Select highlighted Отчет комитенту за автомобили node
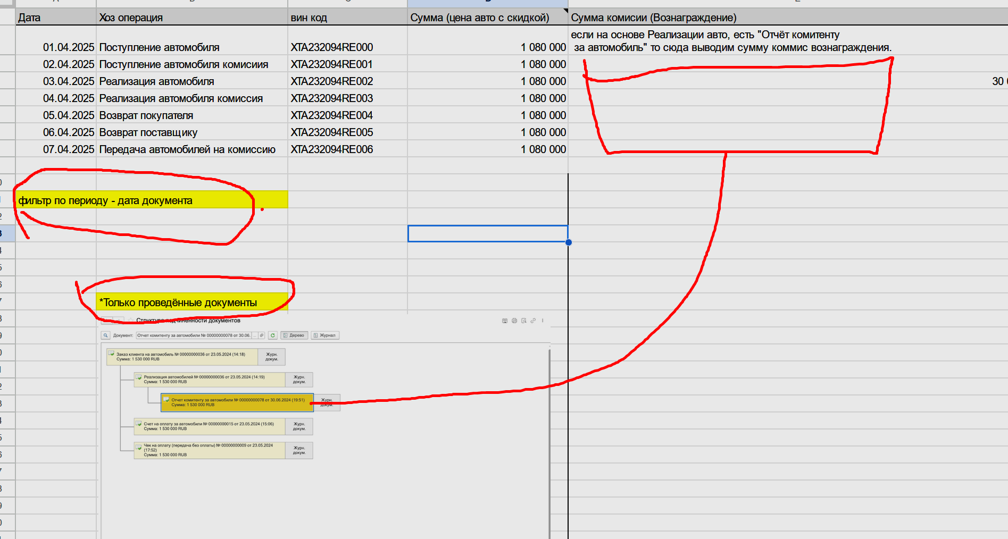Screen dimensions: 1008x539 (x=237, y=402)
